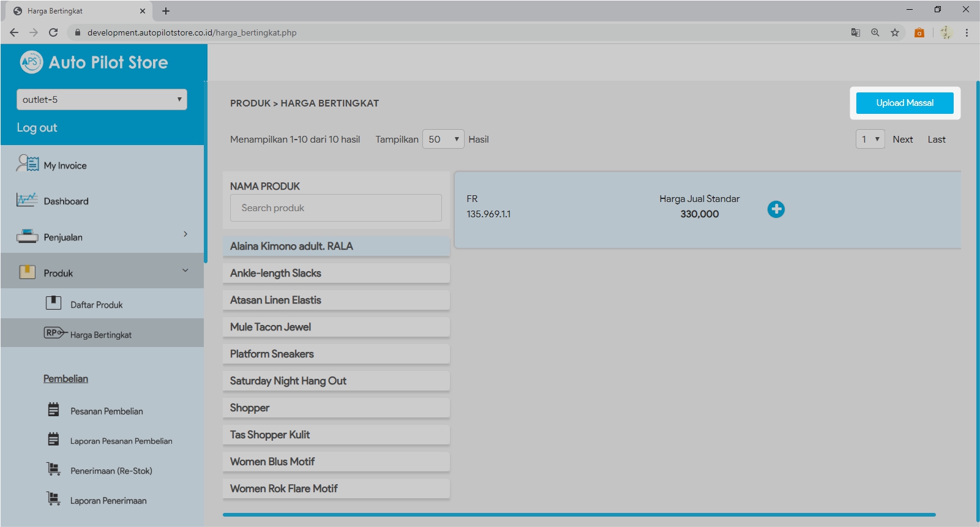Screen dimensions: 980x527
Task: Click the Dashboard chart icon
Action: 27,200
